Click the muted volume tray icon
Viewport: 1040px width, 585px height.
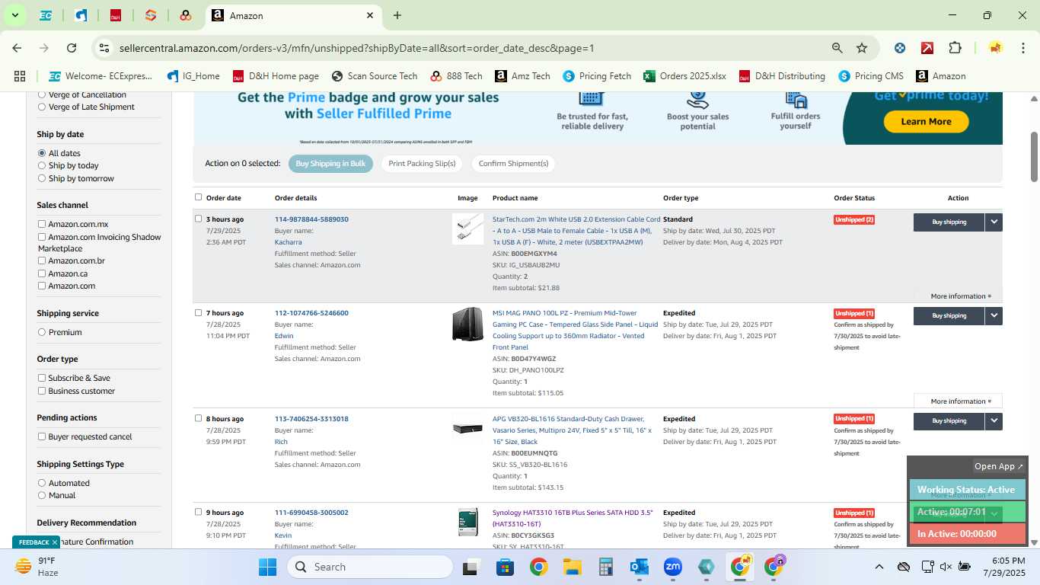[946, 567]
